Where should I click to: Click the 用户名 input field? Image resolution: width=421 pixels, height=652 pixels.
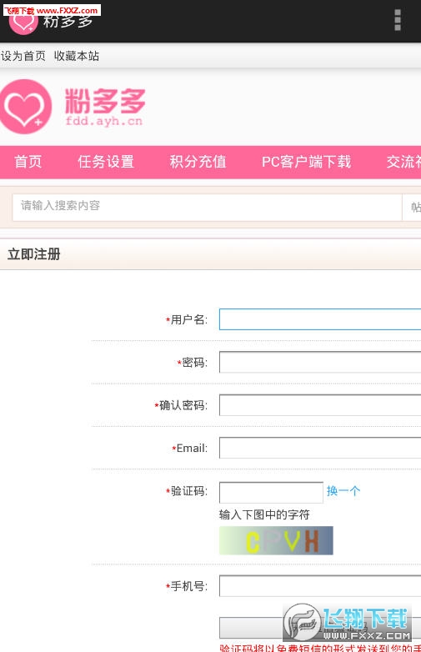pos(320,319)
